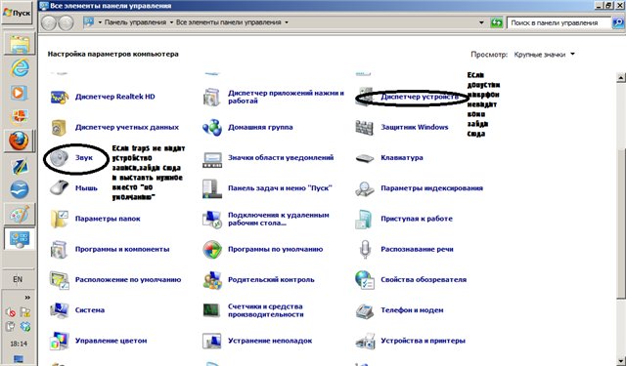This screenshot has height=366, width=626.
Task: Open the Приступая к работе icon
Action: tap(364, 219)
